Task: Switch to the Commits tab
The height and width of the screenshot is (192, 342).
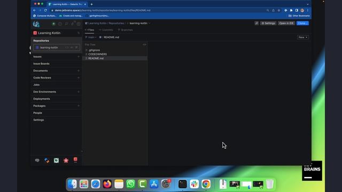Action: coord(106,30)
